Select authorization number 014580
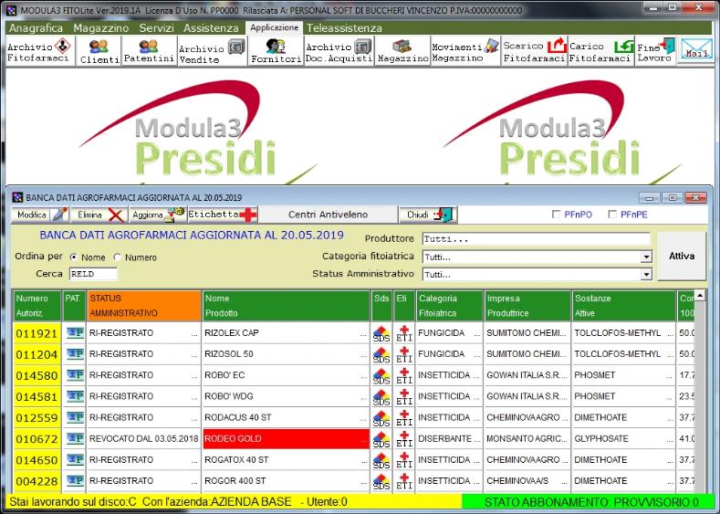 37,376
